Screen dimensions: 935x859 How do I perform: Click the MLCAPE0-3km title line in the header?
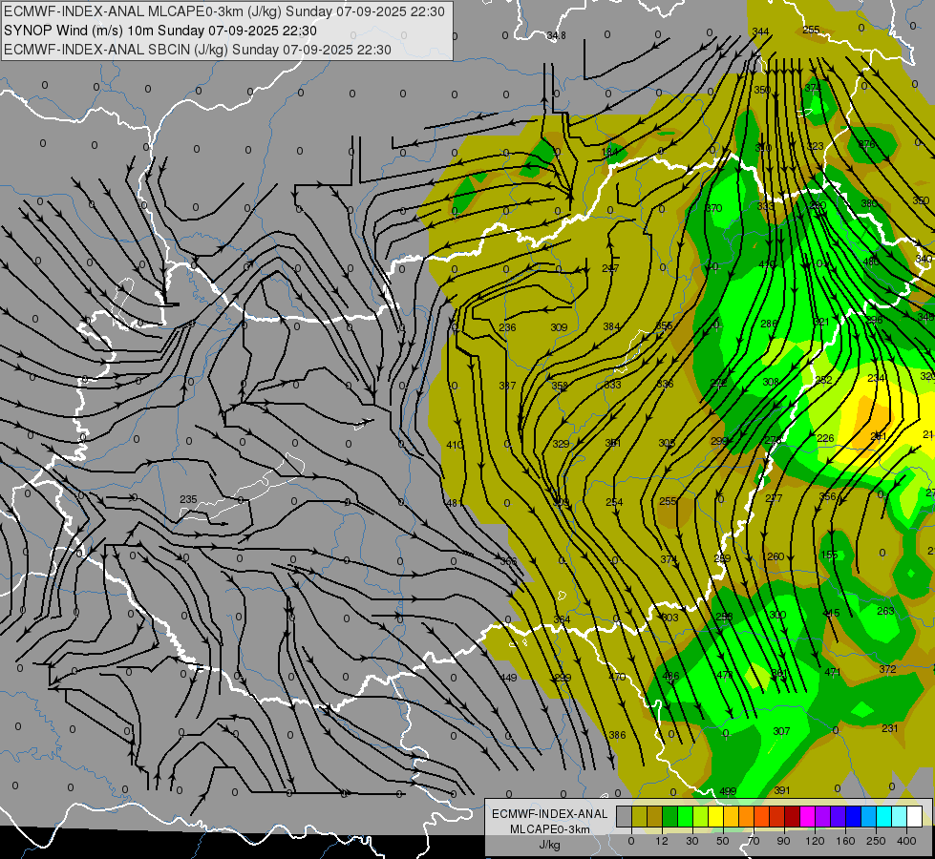tap(224, 11)
